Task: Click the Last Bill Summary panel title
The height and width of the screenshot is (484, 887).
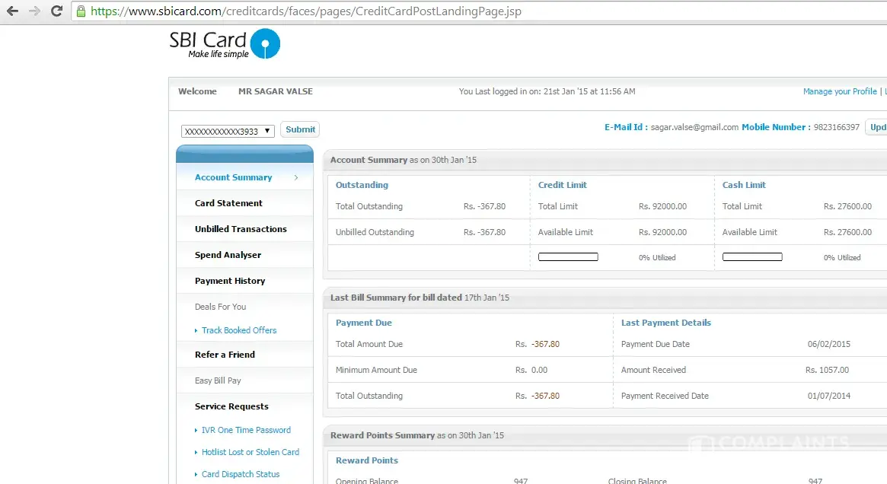Action: coord(420,298)
